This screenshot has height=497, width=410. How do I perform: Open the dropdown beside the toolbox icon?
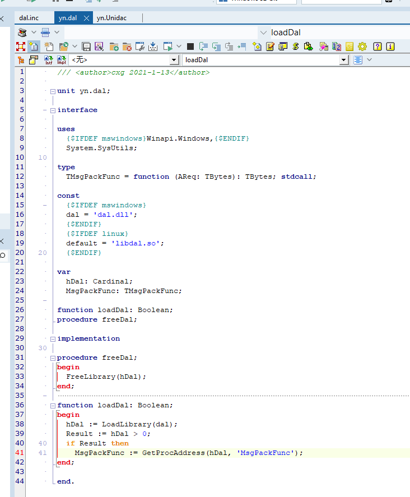click(x=34, y=32)
